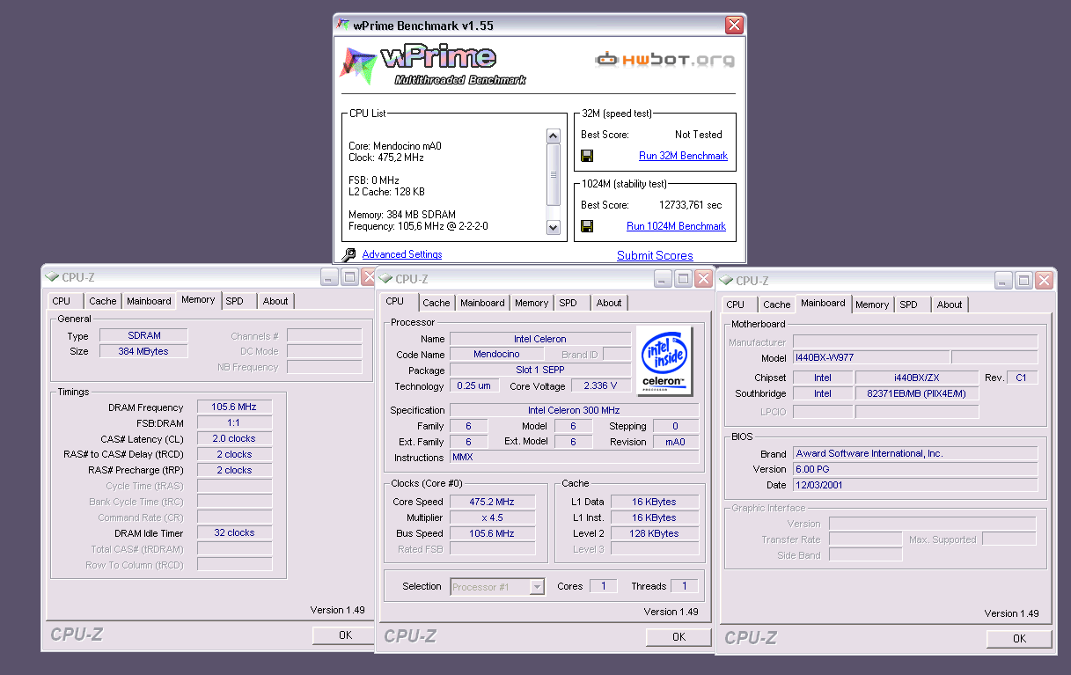The width and height of the screenshot is (1071, 675).
Task: Click the floppy save icon under 32M test
Action: [587, 156]
